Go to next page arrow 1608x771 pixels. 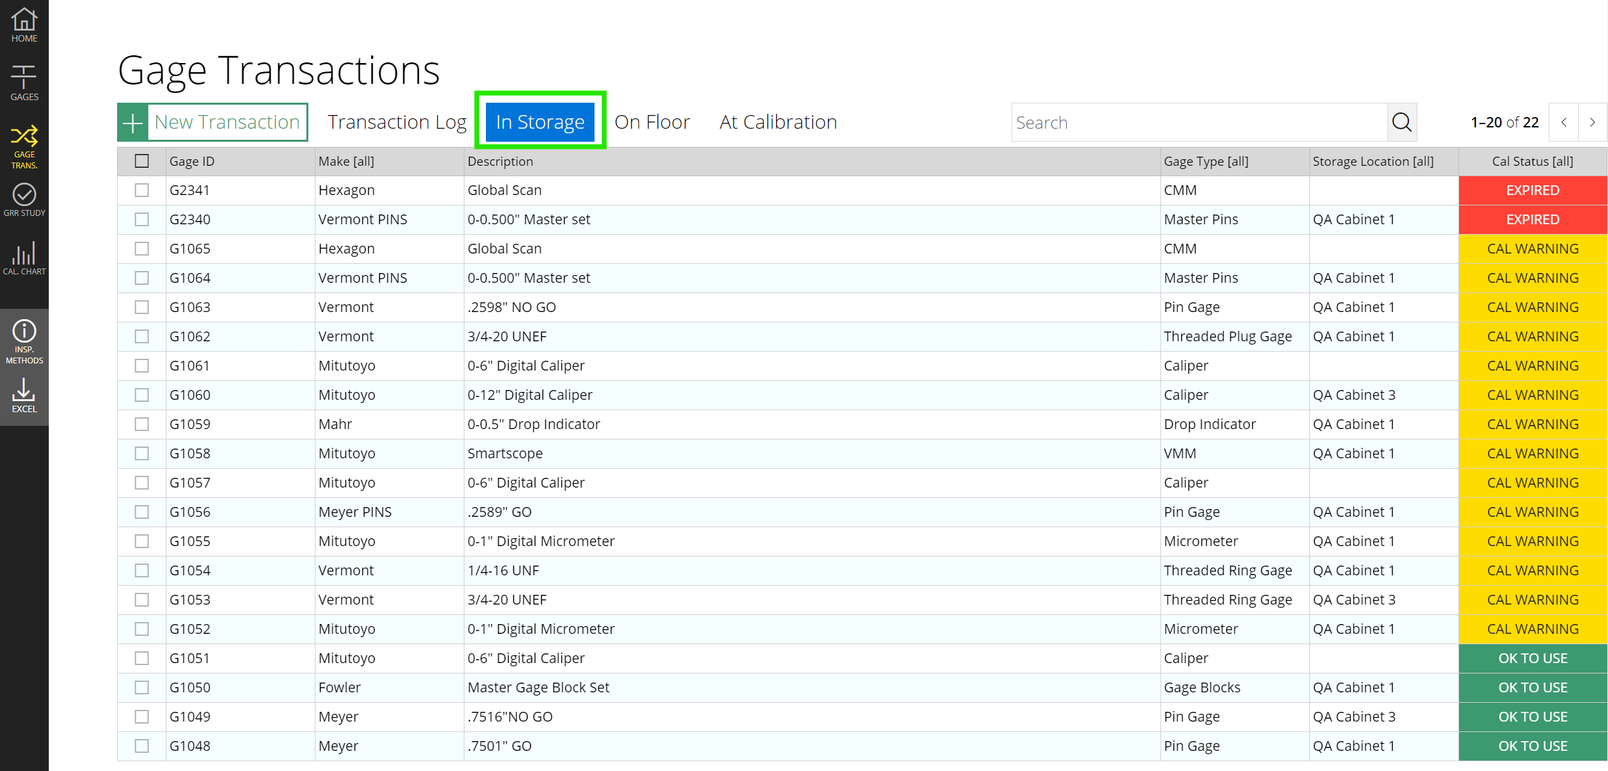[x=1592, y=122]
